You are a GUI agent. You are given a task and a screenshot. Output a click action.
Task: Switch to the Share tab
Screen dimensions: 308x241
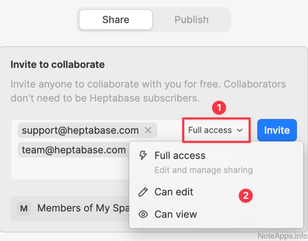(116, 20)
